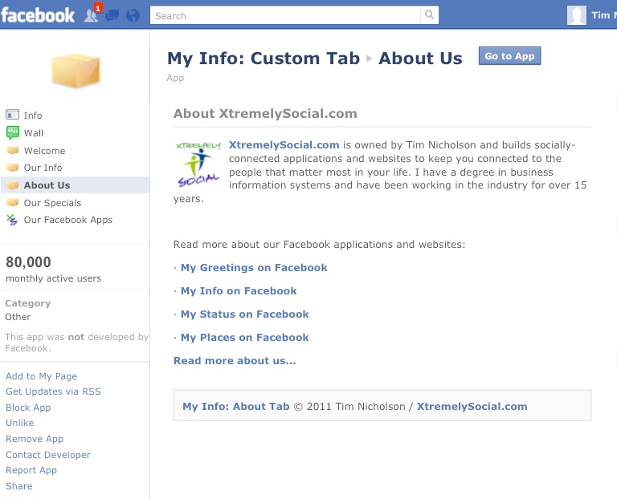The width and height of the screenshot is (617, 499).
Task: Click Add to My Page
Action: click(x=41, y=376)
